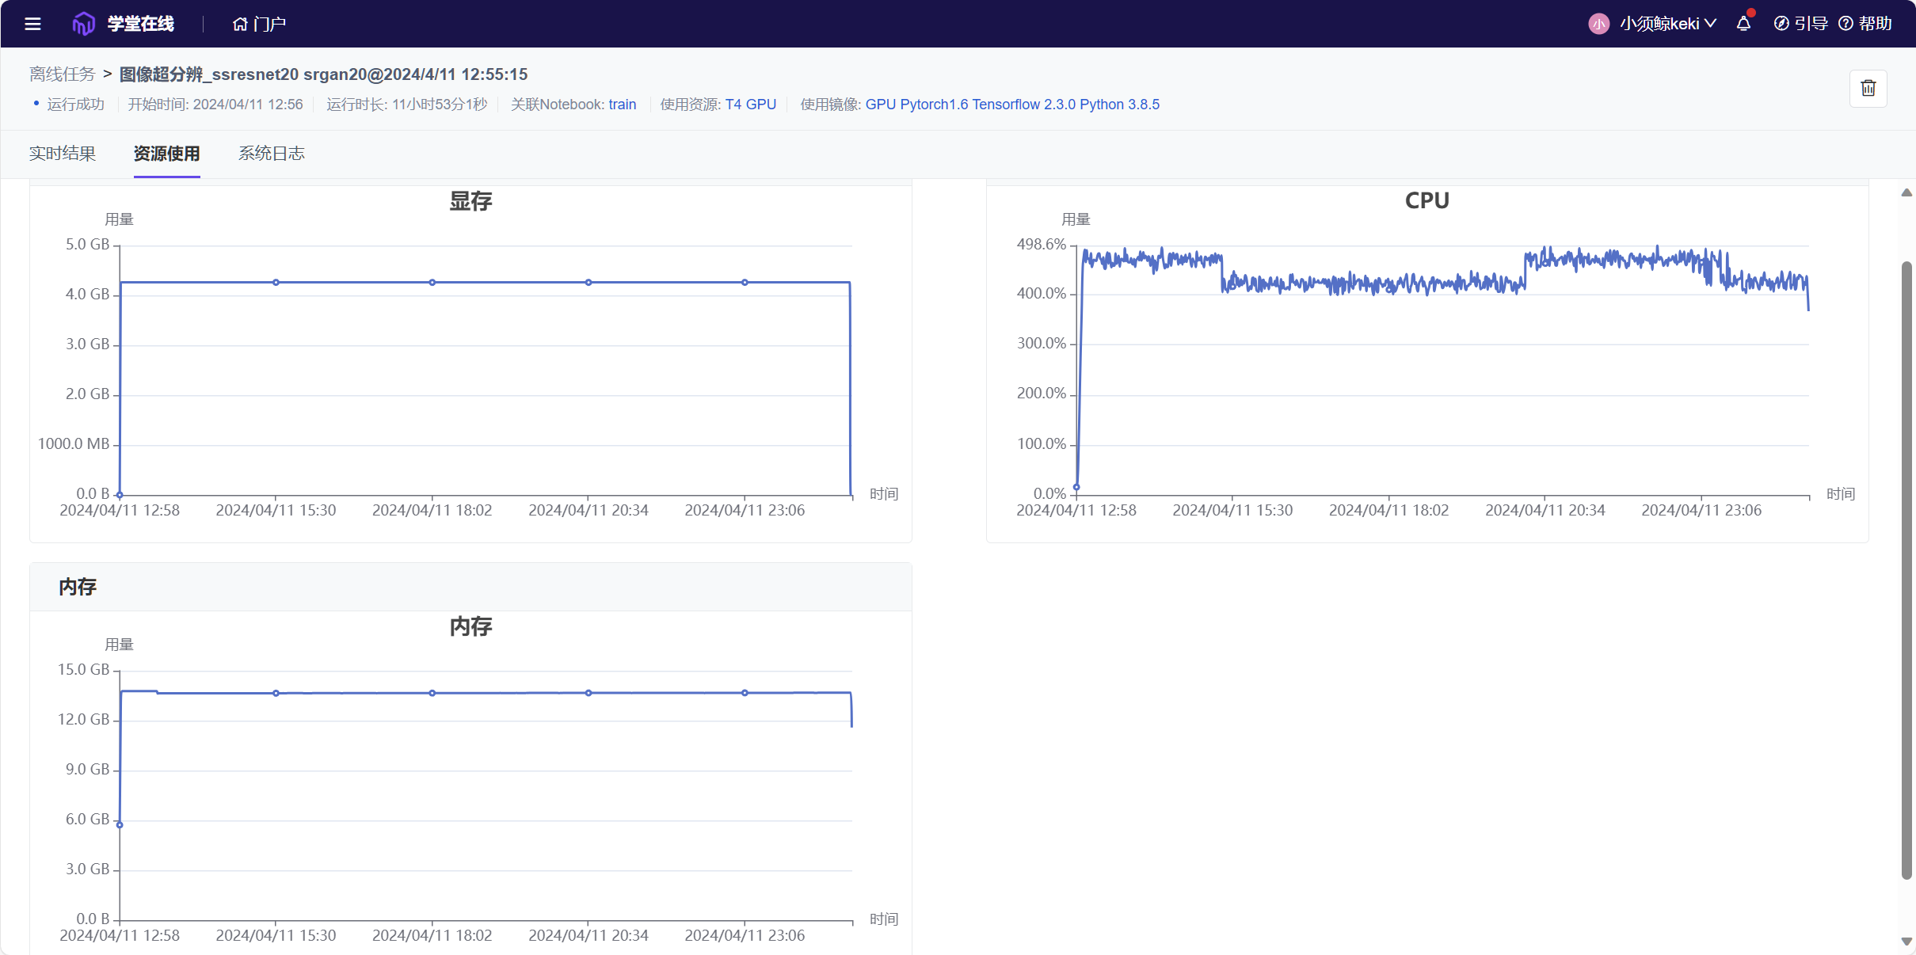Open the linked train notebook

(622, 105)
